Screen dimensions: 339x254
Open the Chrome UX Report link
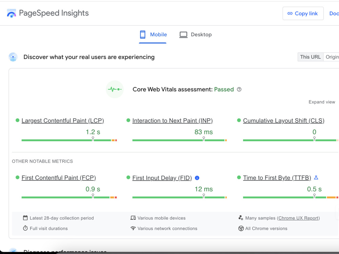[298, 218]
